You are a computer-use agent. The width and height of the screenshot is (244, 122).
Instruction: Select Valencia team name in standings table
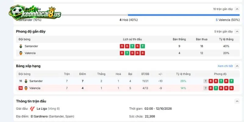click(x=35, y=88)
